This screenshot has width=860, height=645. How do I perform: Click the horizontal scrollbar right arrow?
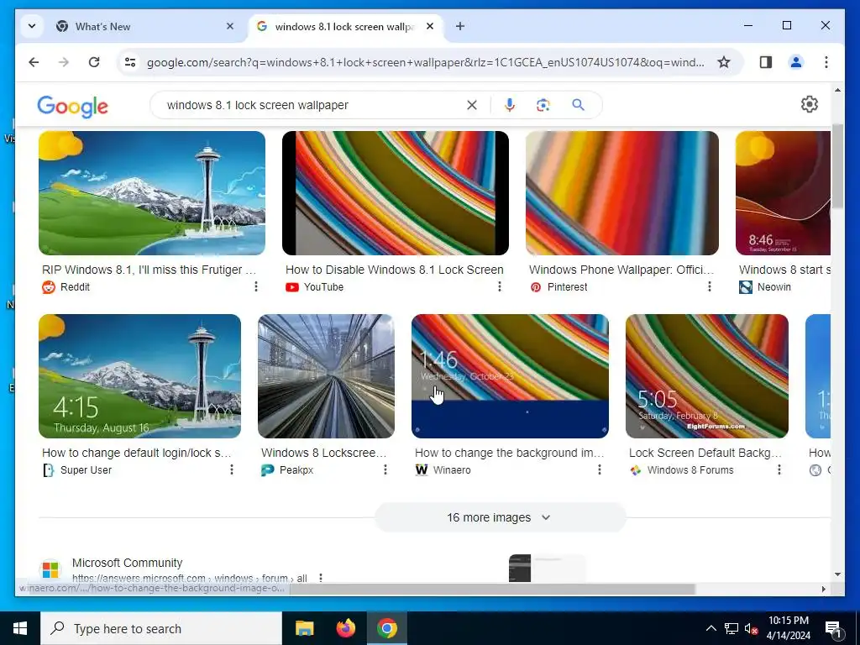click(823, 589)
